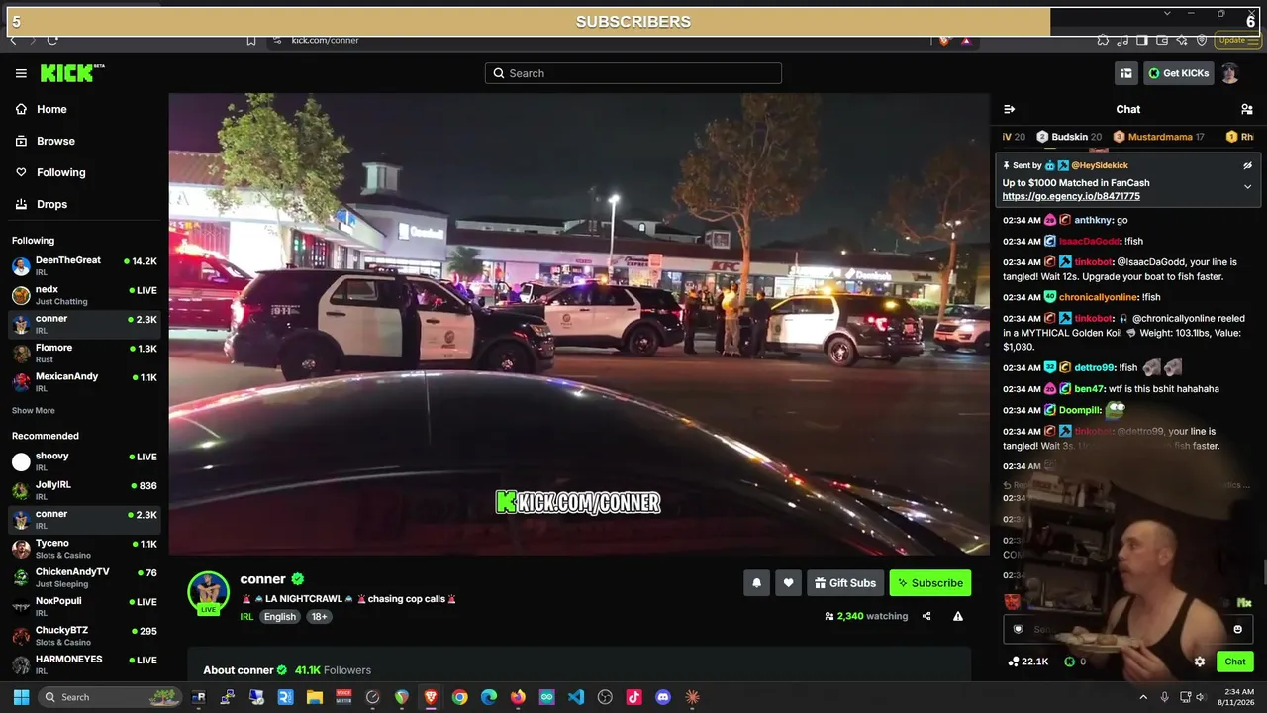Open shoovy's channel in Recommended

84,461
